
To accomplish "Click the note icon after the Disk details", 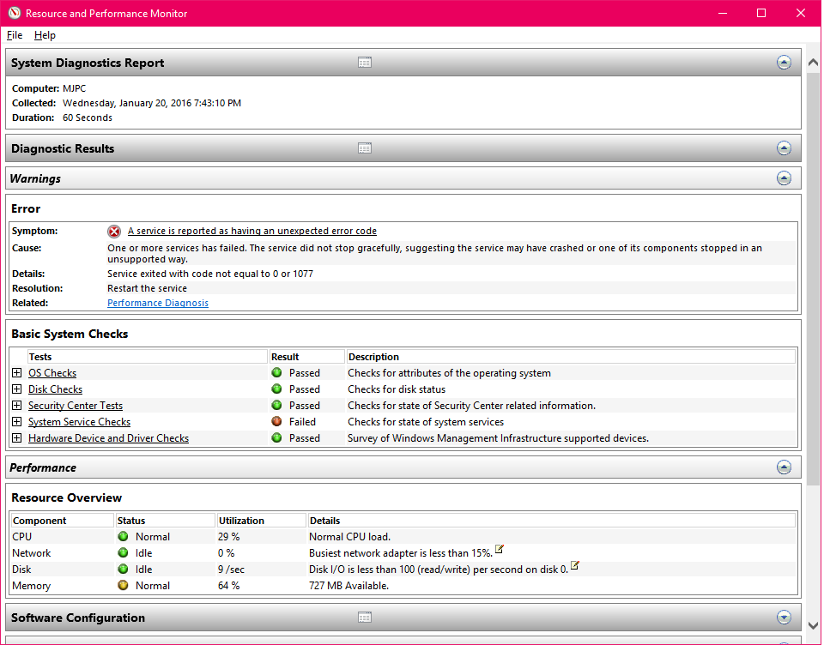I will tap(575, 566).
